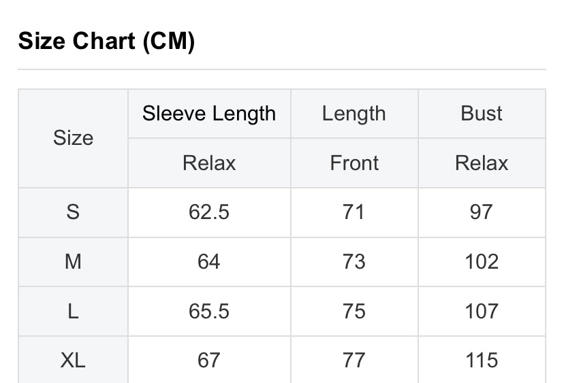Click the "Size Chart (CM)" heading

pyautogui.click(x=107, y=41)
